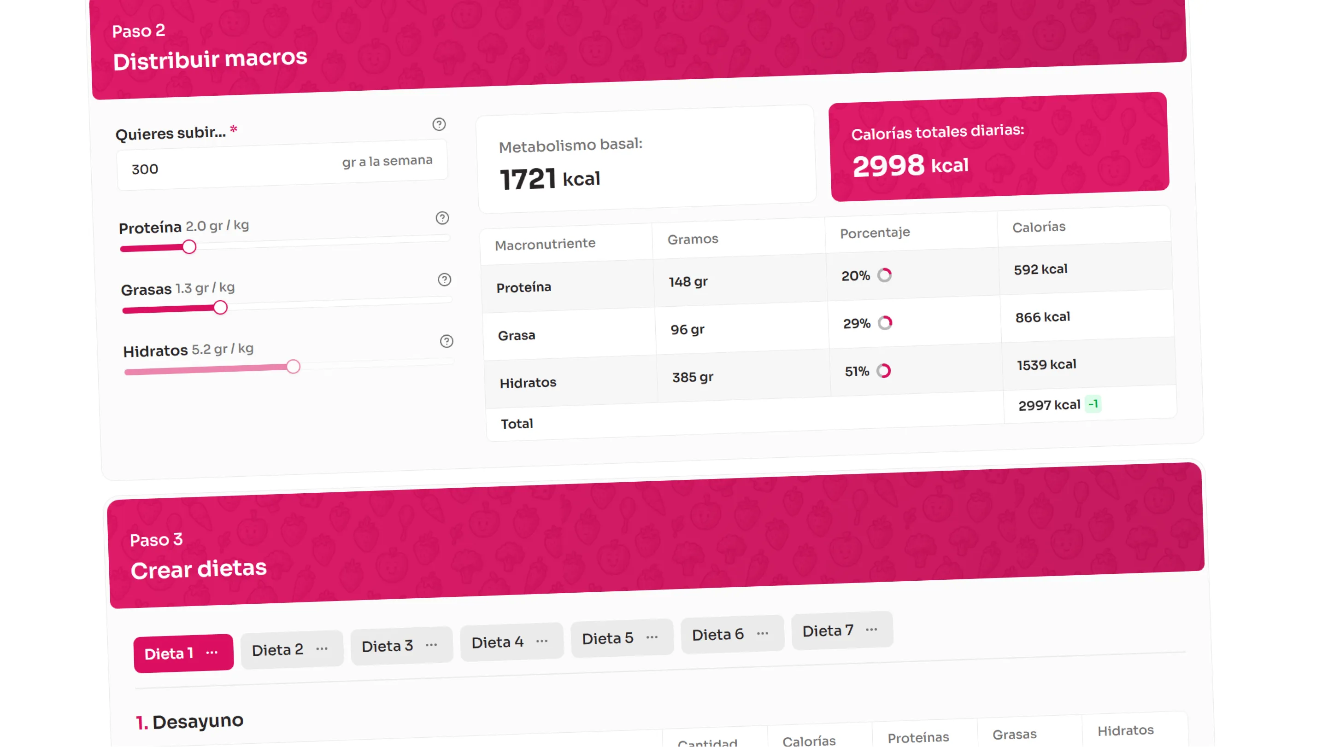Click Grasa 29% donut chart icon
Screen dimensions: 1328x747
(x=885, y=323)
